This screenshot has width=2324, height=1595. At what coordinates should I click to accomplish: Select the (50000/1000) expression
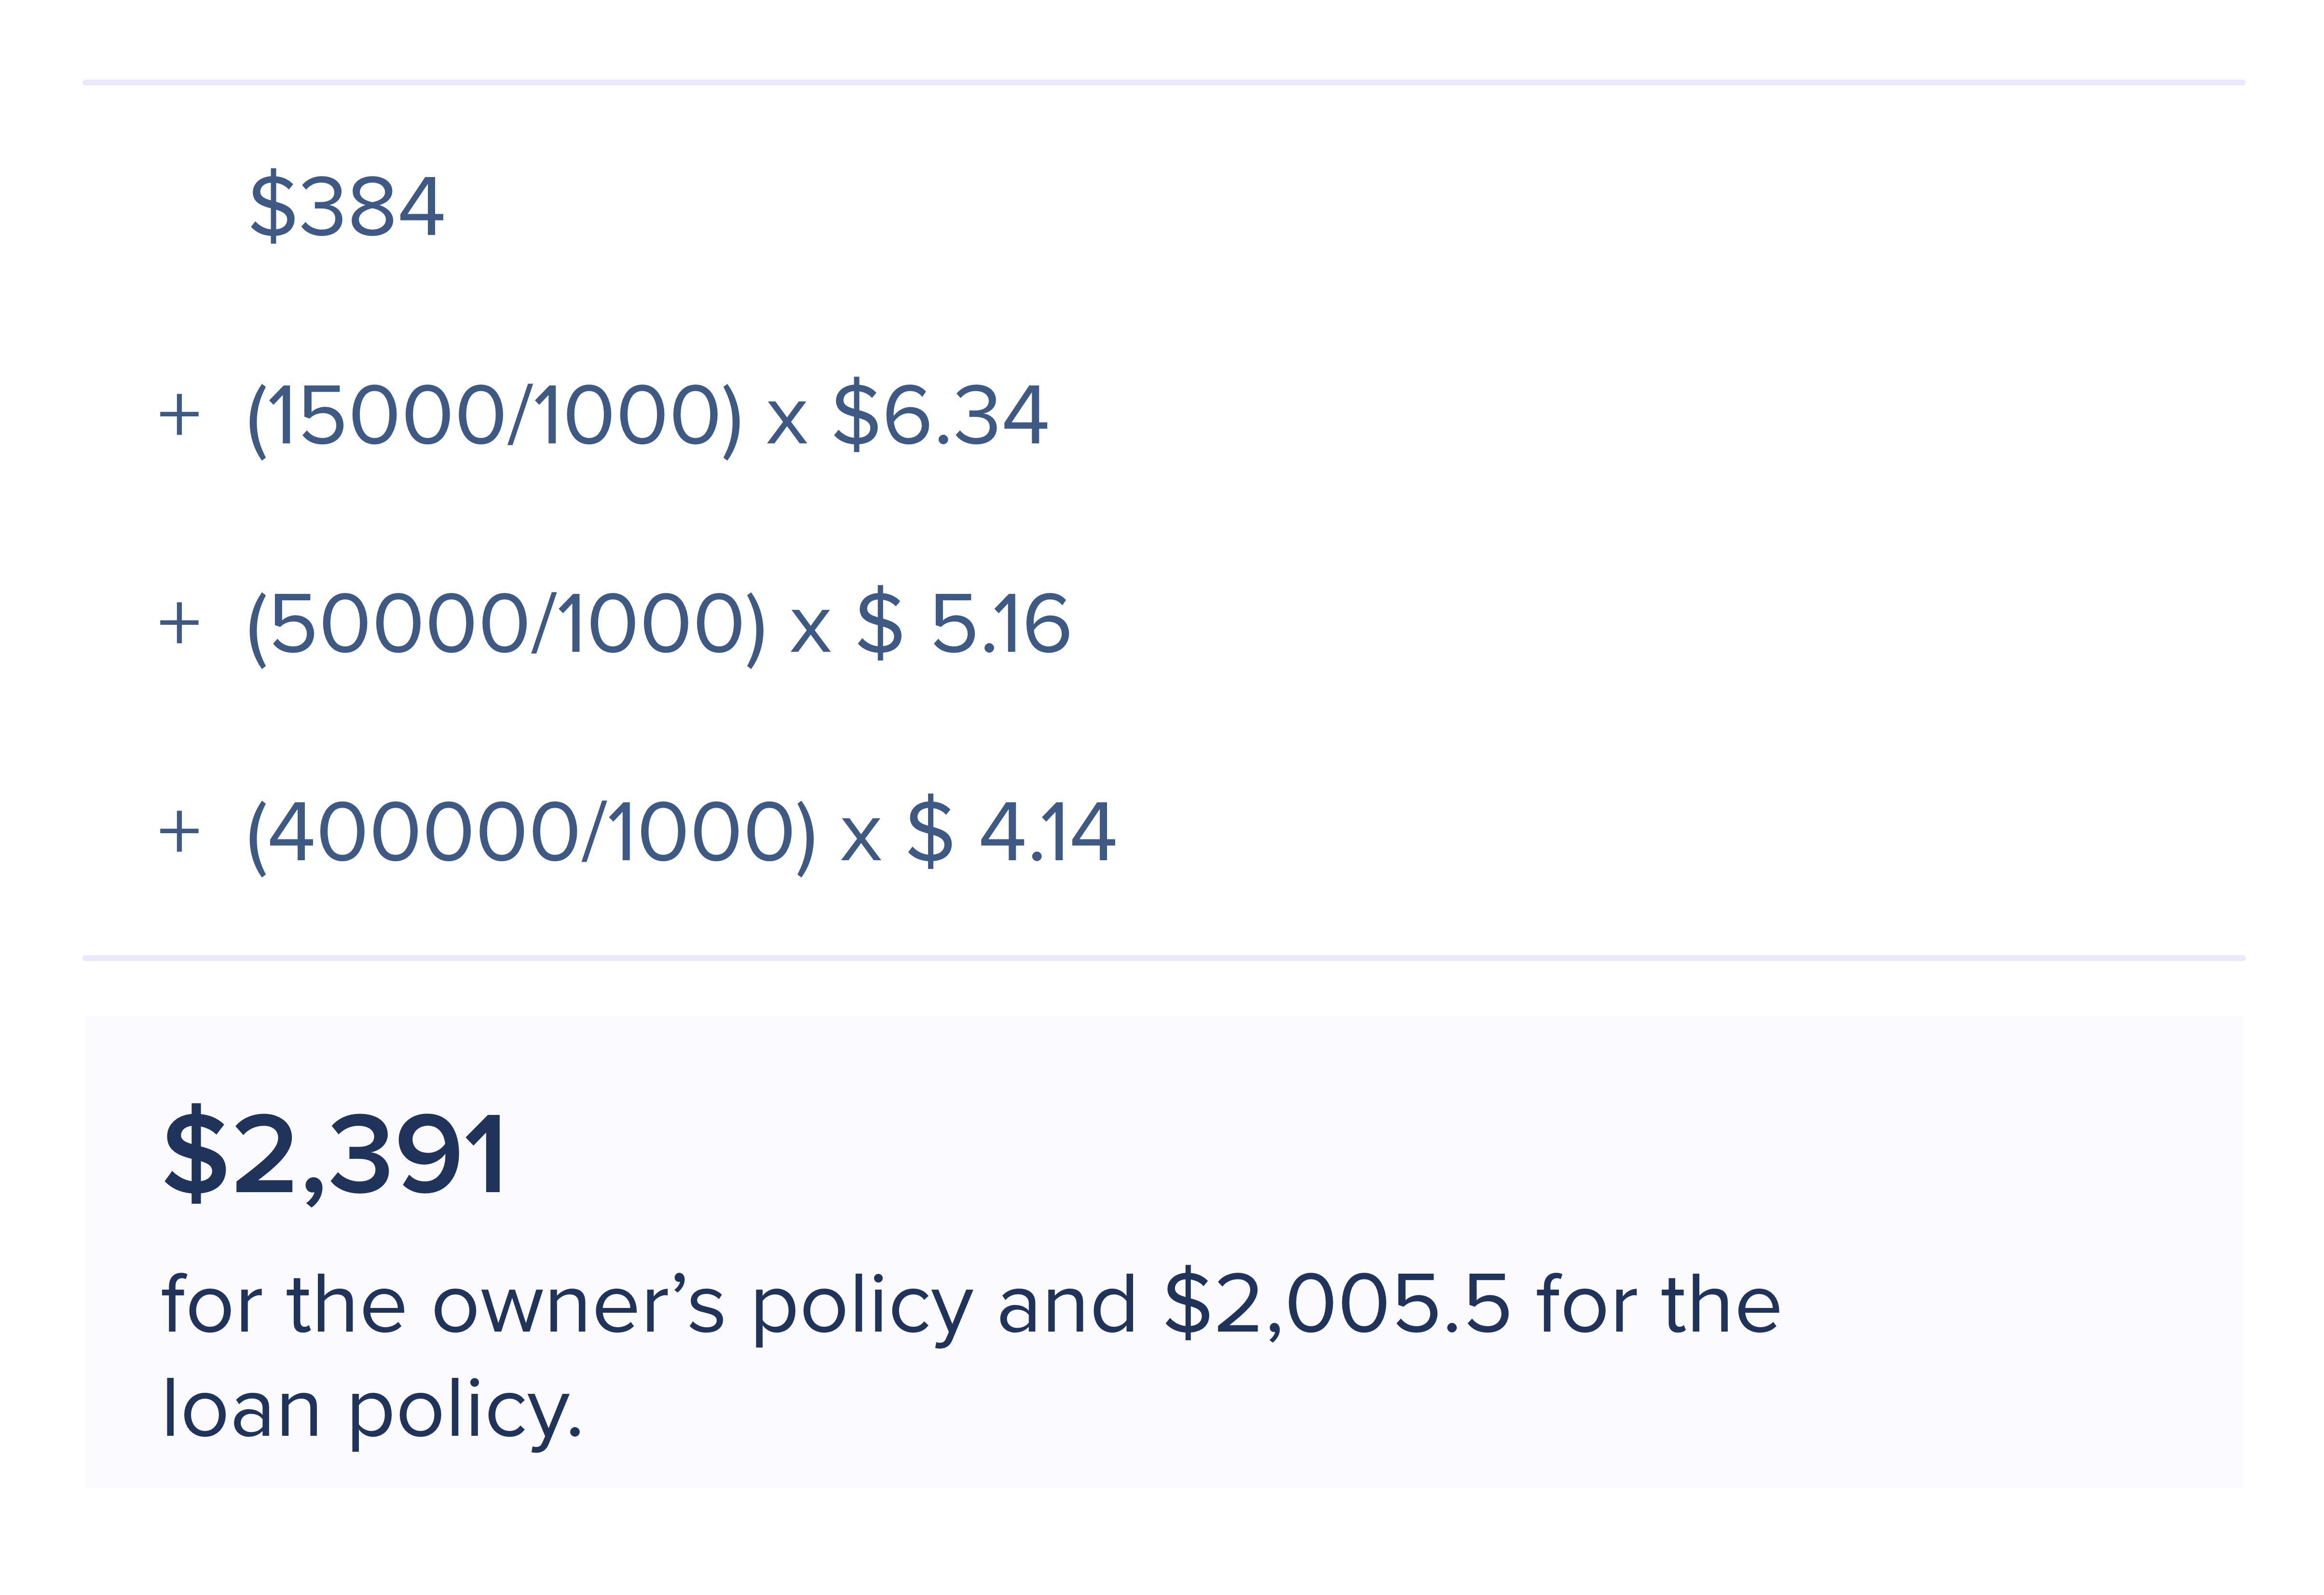pos(507,625)
